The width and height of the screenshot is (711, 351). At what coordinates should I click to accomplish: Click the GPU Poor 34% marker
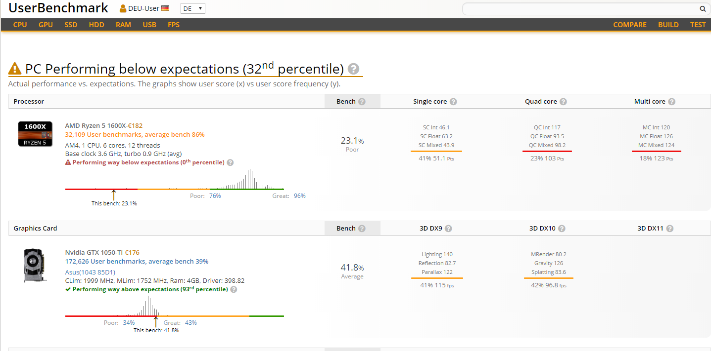point(119,323)
